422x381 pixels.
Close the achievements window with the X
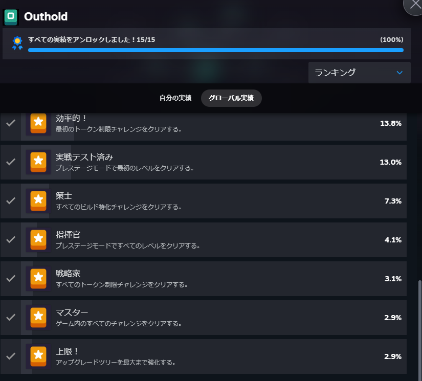414,6
